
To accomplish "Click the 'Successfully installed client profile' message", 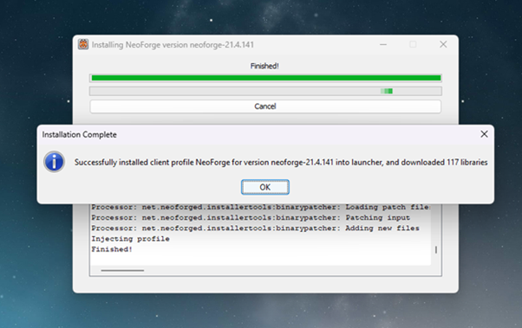I will (281, 162).
